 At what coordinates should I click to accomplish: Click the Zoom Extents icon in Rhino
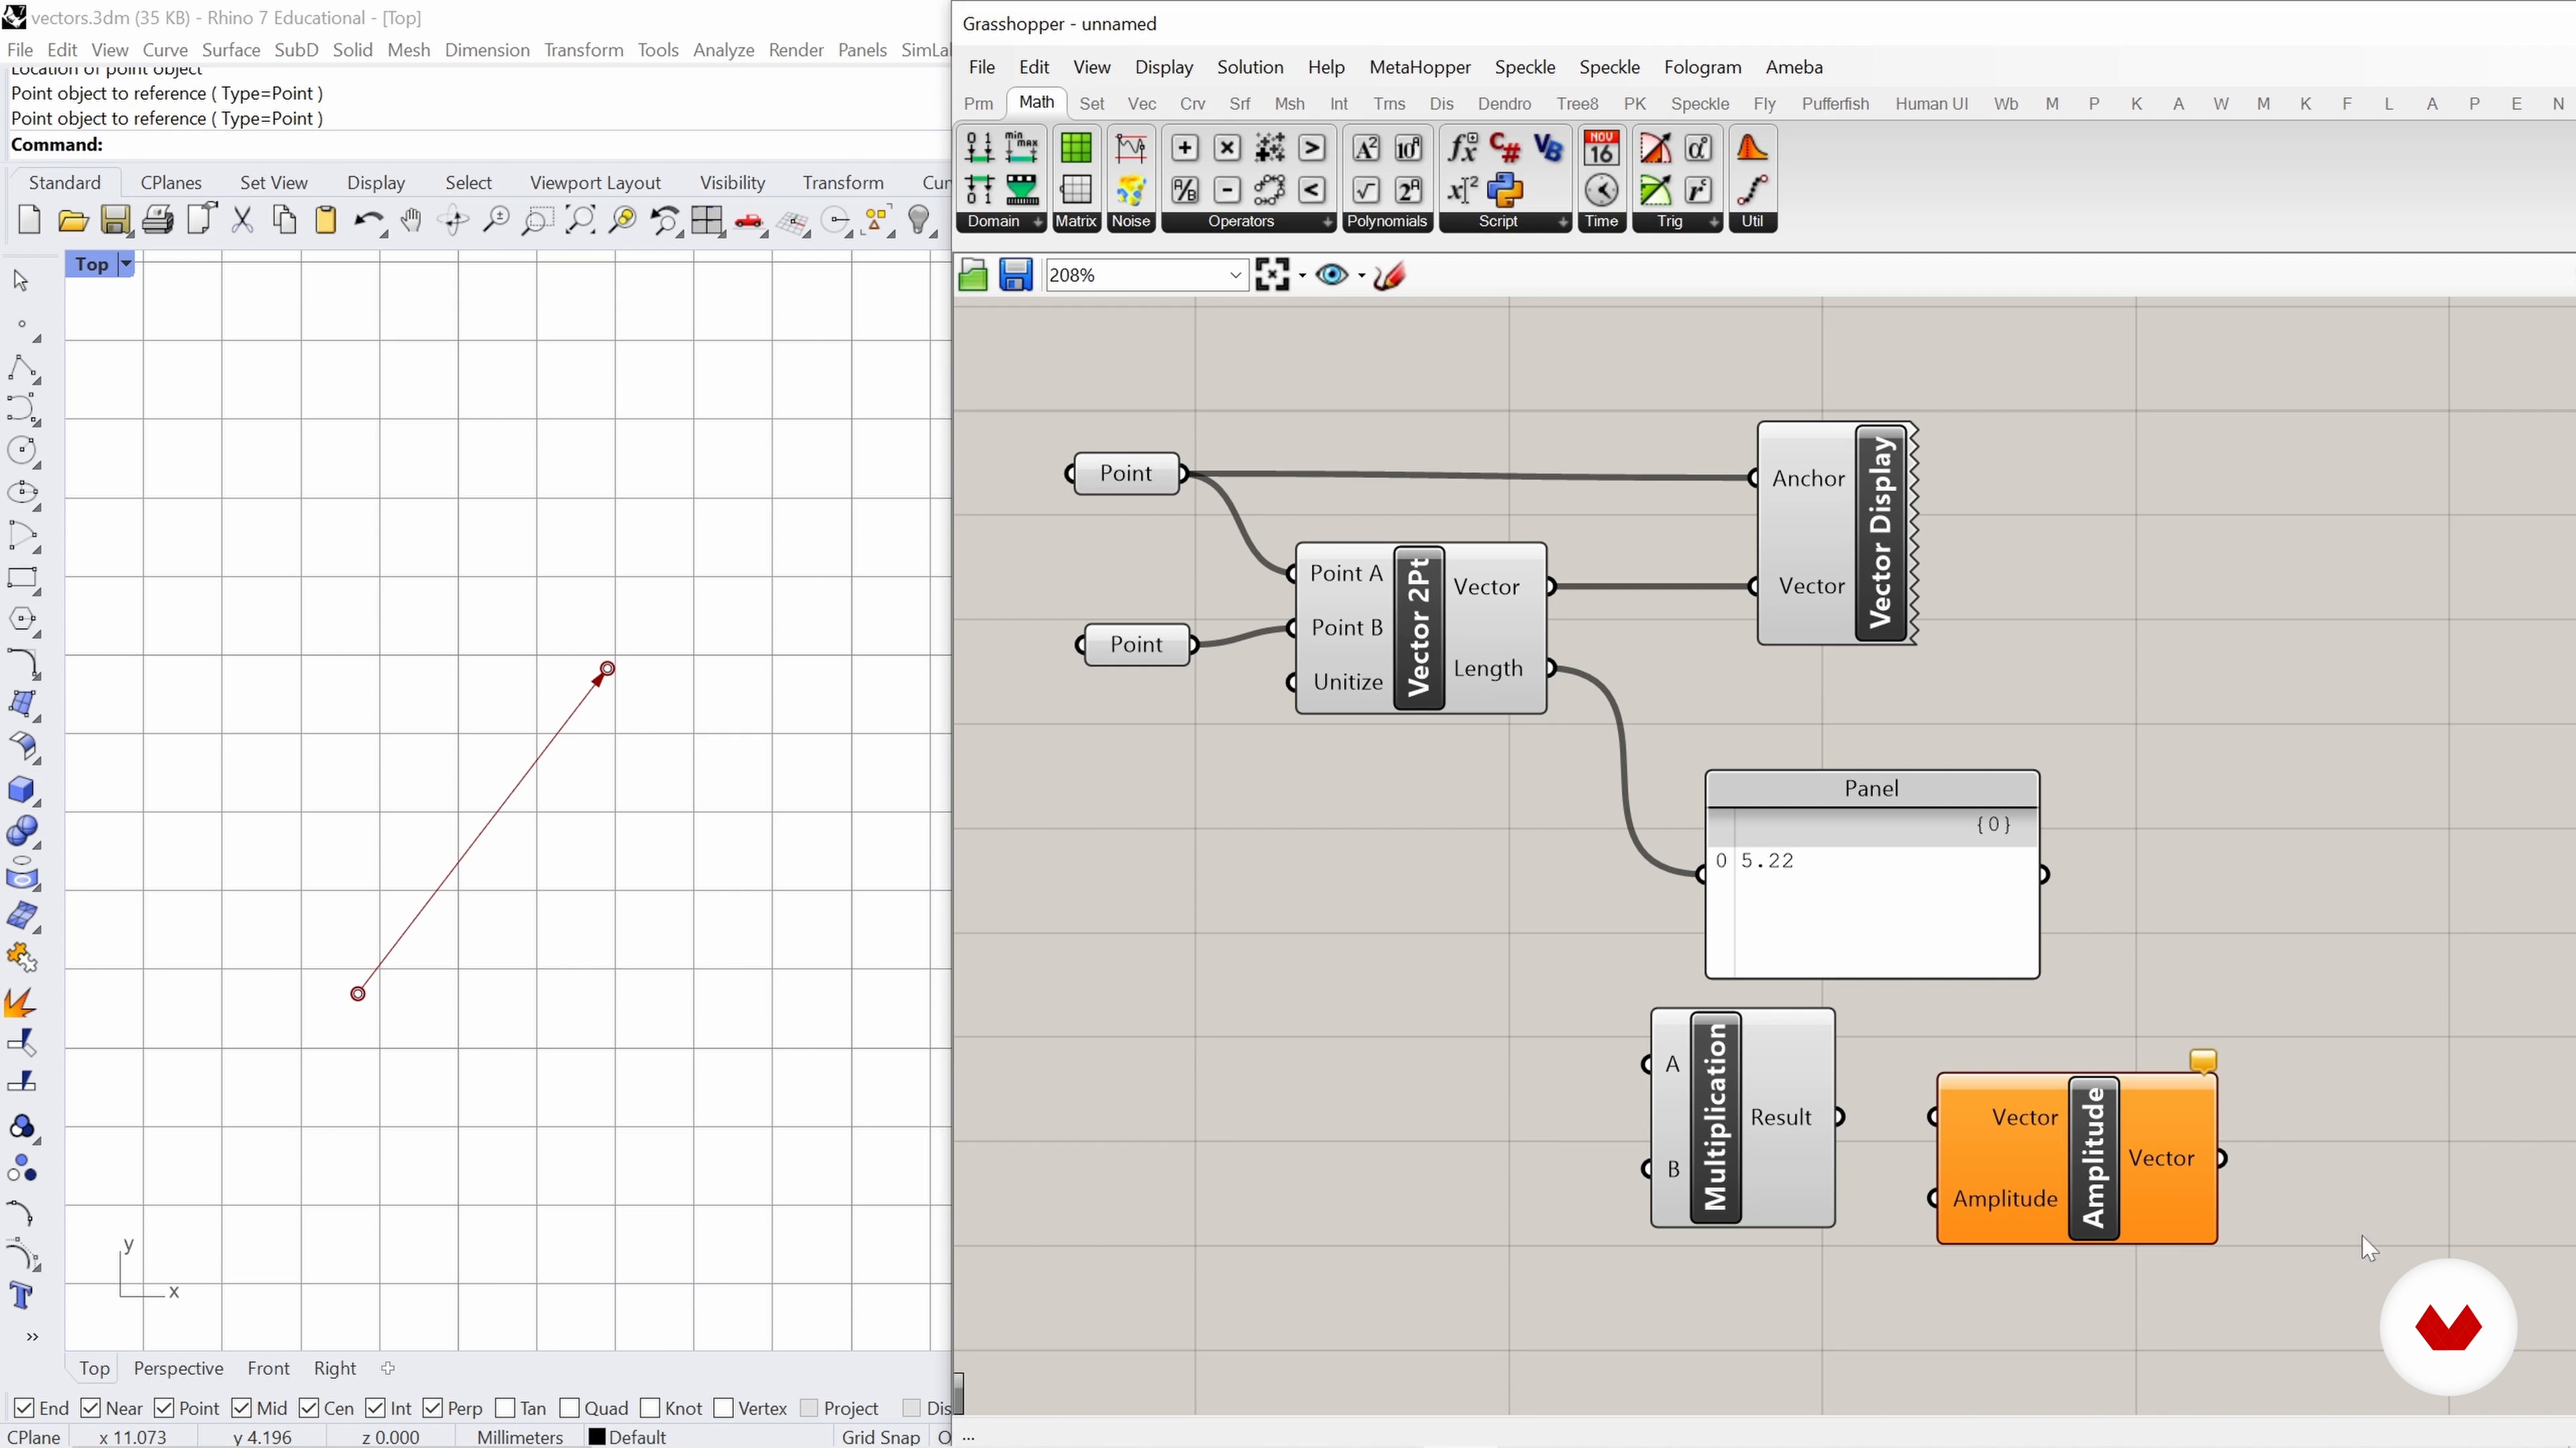[x=580, y=220]
